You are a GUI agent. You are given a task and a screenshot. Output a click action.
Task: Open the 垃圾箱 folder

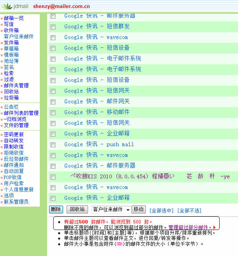tap(11, 98)
